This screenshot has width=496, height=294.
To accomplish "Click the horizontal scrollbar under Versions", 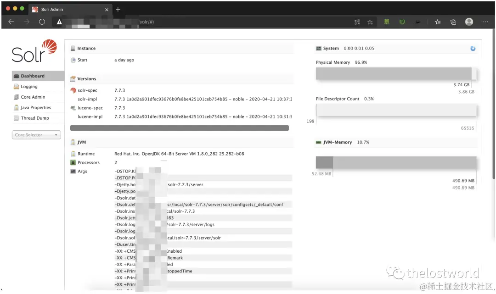I will (180, 128).
